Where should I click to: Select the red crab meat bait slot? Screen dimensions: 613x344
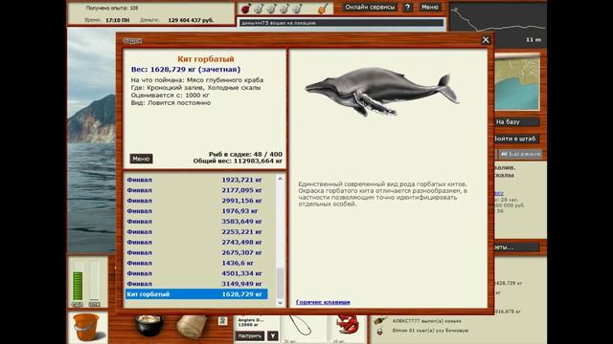point(348,329)
